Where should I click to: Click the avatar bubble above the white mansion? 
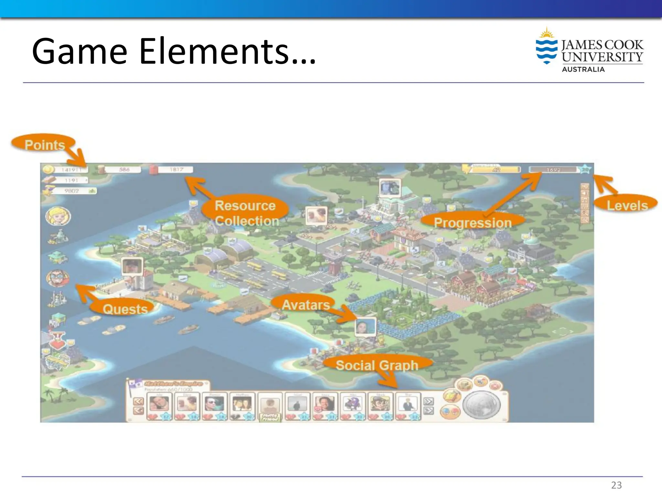click(x=390, y=188)
